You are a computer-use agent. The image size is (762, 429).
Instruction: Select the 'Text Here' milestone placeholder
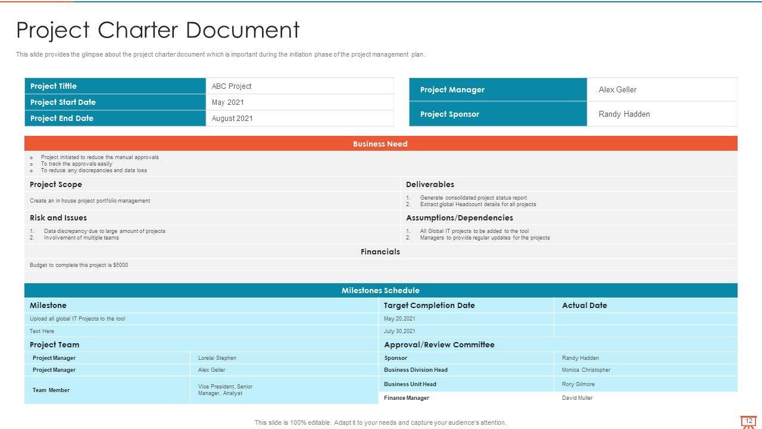pyautogui.click(x=42, y=331)
